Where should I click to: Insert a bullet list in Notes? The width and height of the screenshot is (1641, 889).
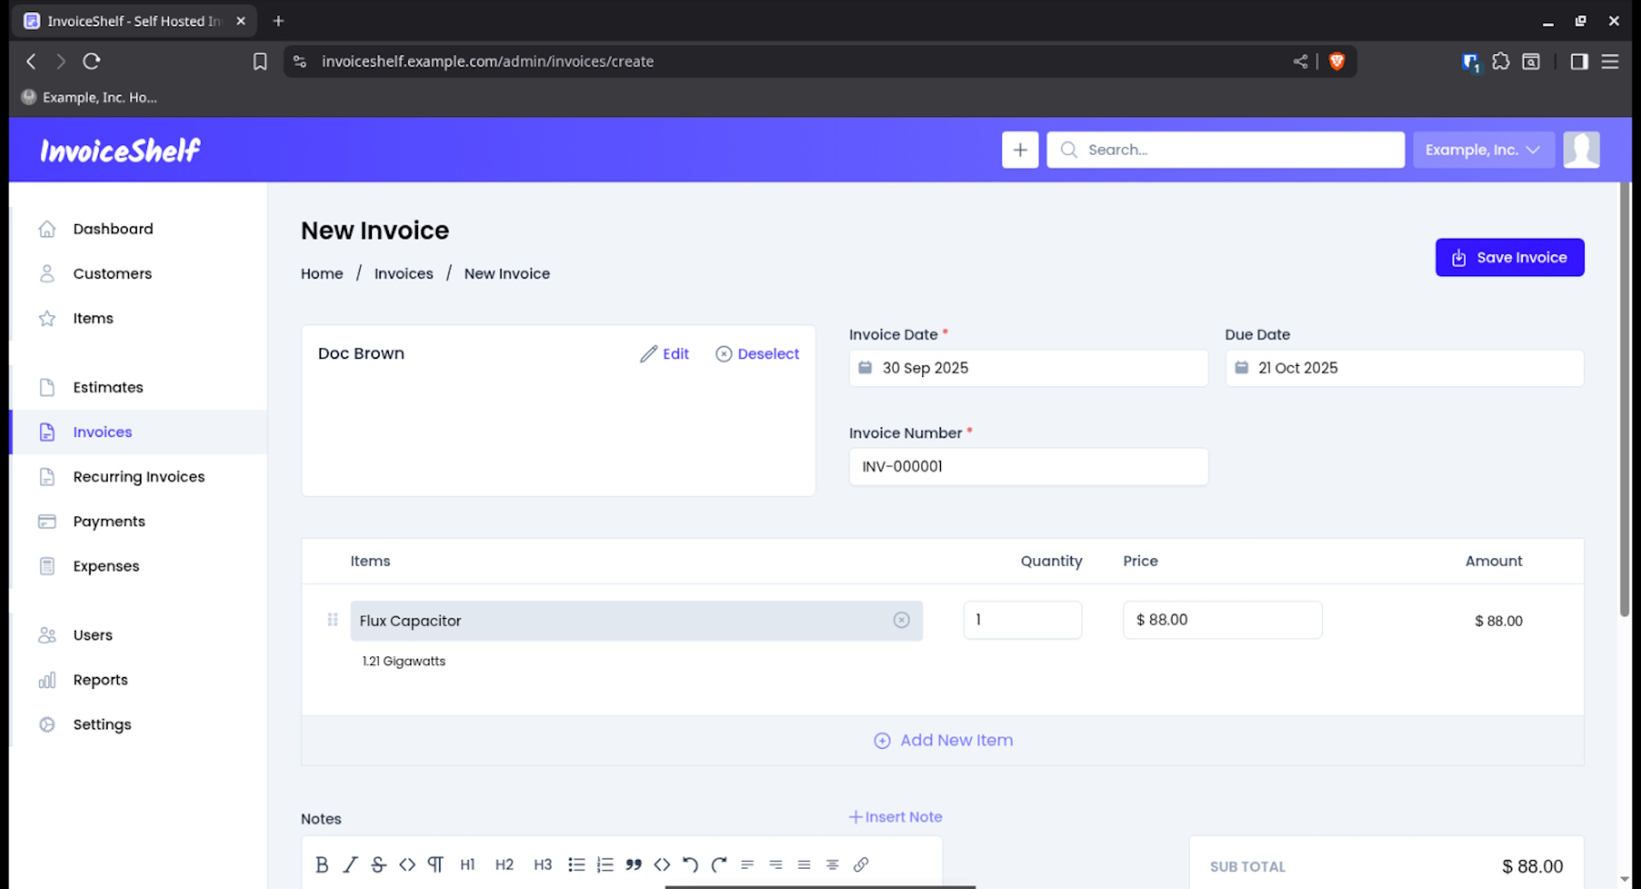576,864
